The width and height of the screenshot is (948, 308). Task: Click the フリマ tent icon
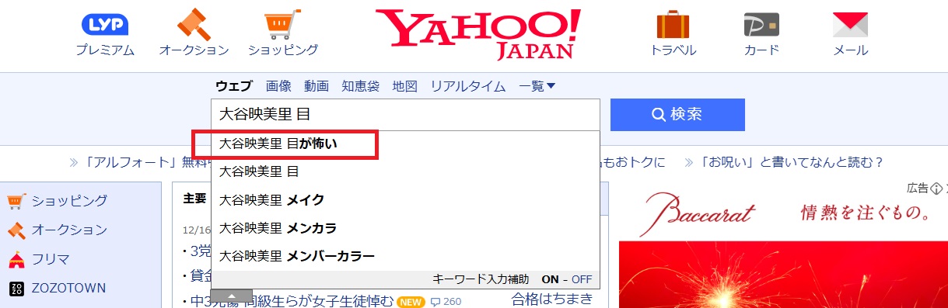point(17,259)
